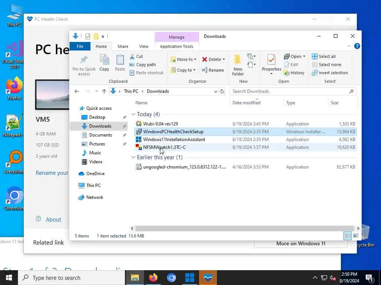This screenshot has width=381, height=285.
Task: Switch to the Share ribbon tab
Action: (x=123, y=46)
